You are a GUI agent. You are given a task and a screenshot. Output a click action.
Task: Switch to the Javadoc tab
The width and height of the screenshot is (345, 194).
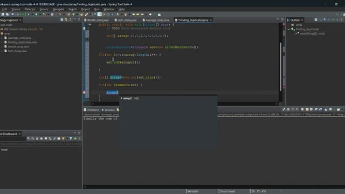click(x=108, y=110)
